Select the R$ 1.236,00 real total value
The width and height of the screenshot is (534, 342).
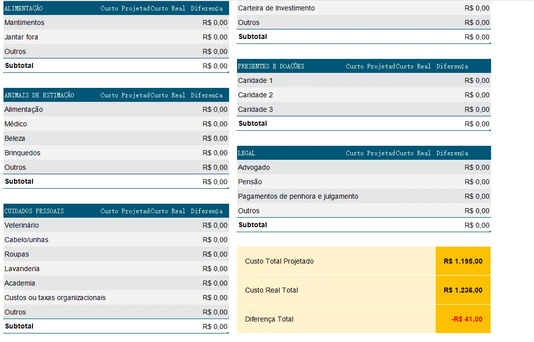click(463, 290)
